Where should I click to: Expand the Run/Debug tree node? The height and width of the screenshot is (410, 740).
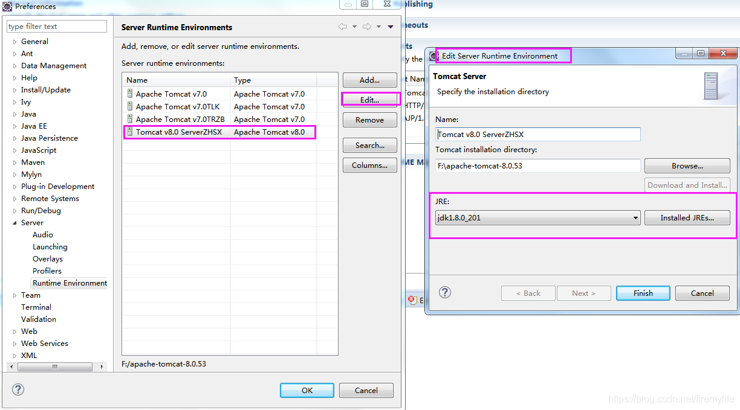15,211
